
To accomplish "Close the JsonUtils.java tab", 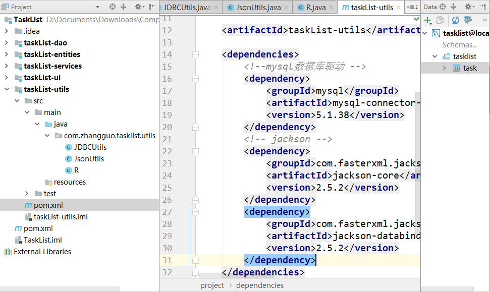I will tap(286, 7).
